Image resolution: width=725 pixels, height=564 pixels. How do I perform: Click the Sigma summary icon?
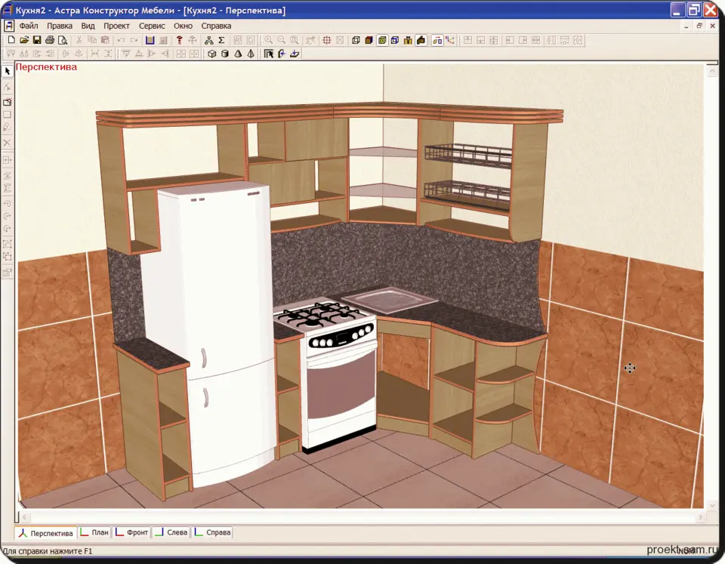click(221, 40)
